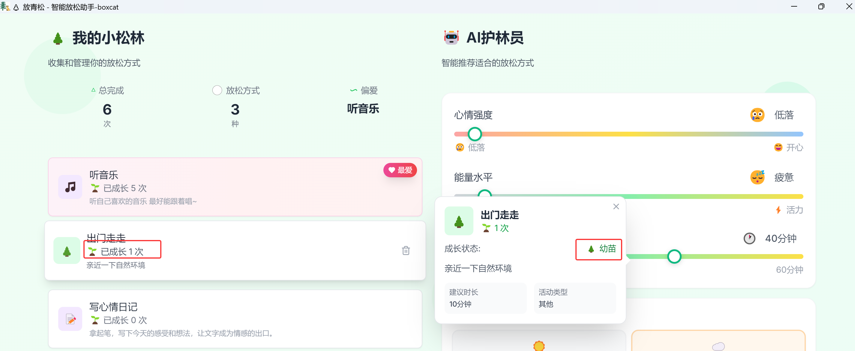855x351 pixels.
Task: Click the 偏爱 听音乐 stat
Action: (x=363, y=100)
